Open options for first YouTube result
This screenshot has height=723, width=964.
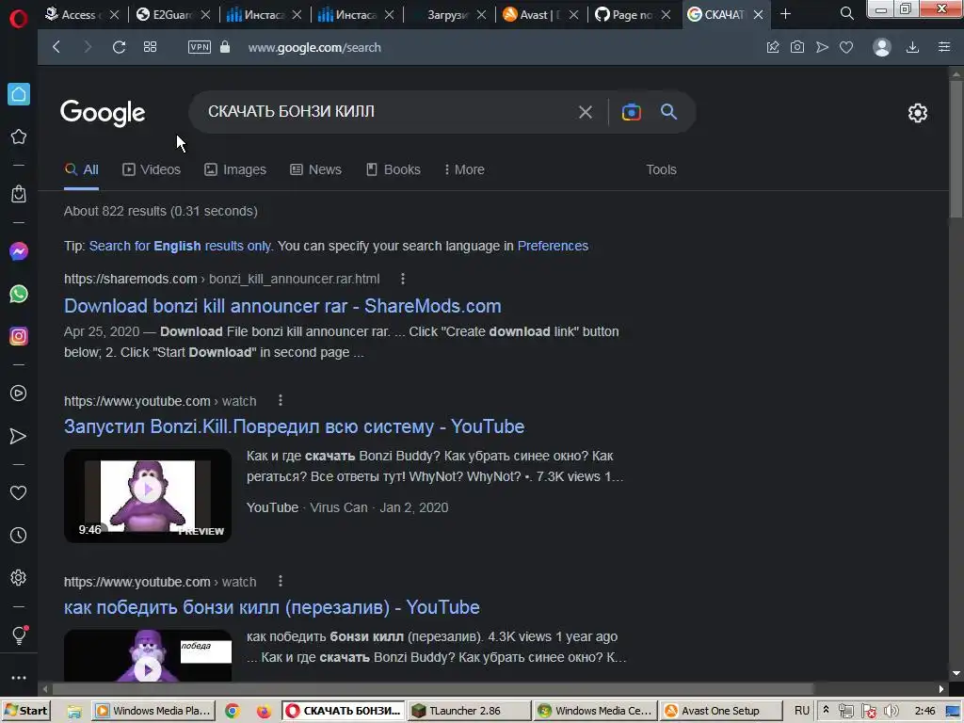[x=281, y=400]
